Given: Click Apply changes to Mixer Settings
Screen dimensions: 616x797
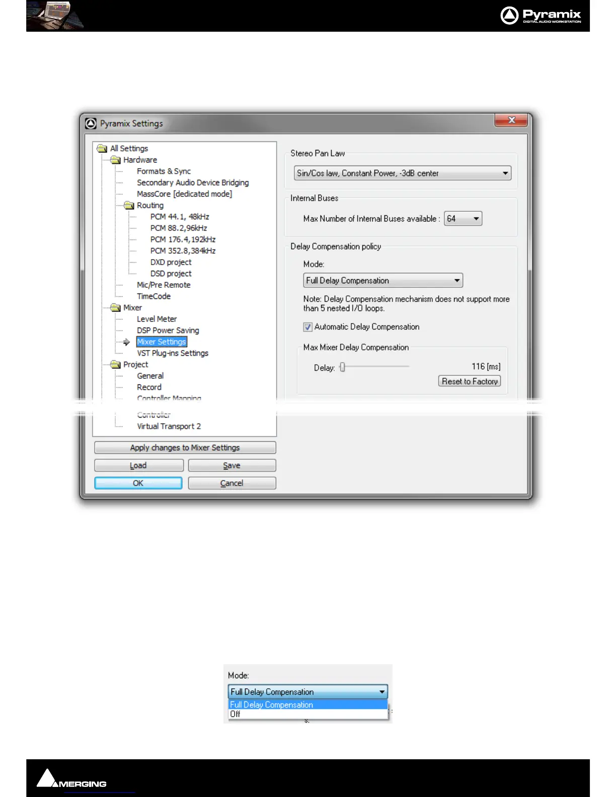Looking at the screenshot, I should click(x=185, y=447).
